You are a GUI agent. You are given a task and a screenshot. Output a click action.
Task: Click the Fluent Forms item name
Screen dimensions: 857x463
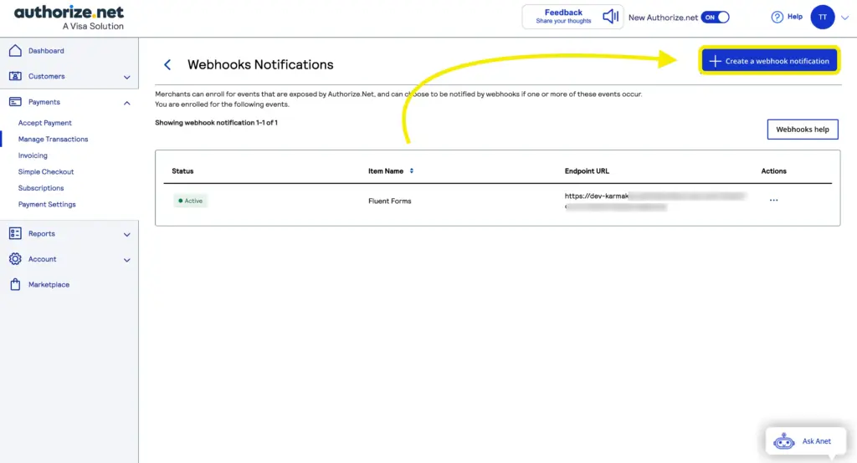pyautogui.click(x=390, y=201)
